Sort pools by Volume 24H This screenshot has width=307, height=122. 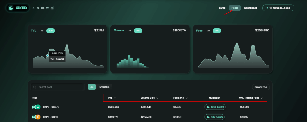(x=149, y=98)
